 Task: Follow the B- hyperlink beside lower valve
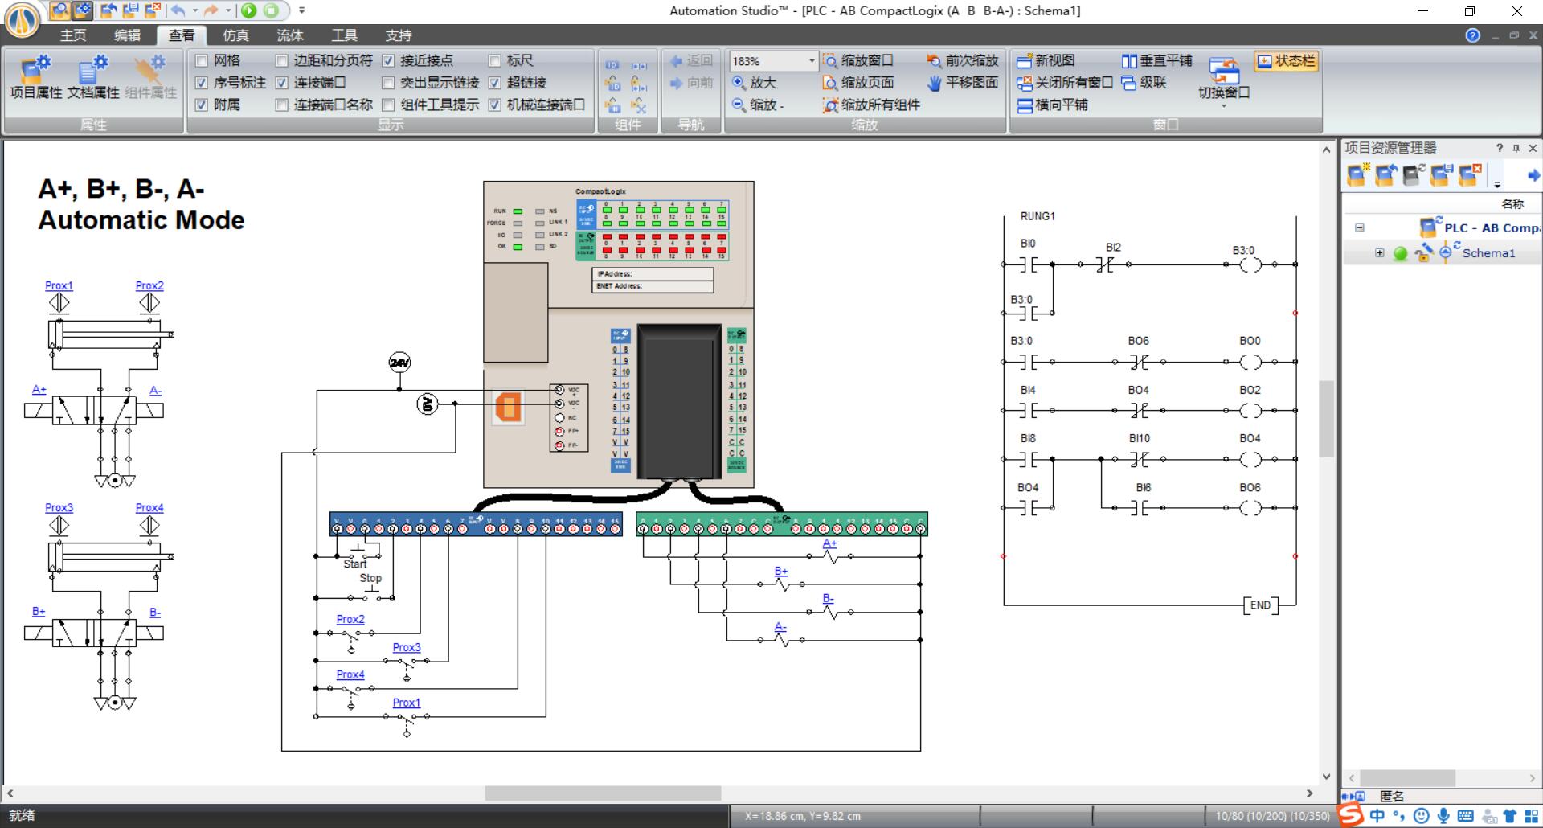pyautogui.click(x=155, y=612)
